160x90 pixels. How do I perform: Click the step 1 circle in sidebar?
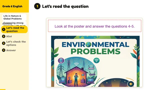pos(4,29)
